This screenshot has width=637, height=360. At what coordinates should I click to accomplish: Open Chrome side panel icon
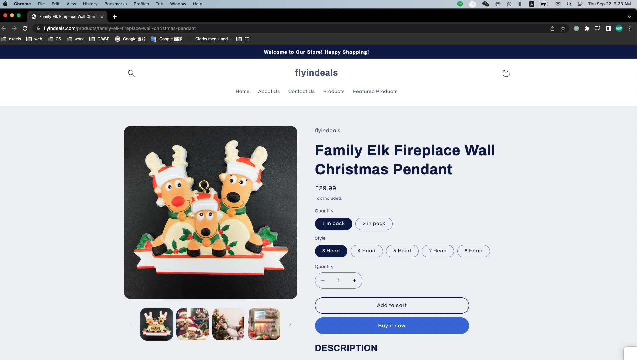pos(608,28)
